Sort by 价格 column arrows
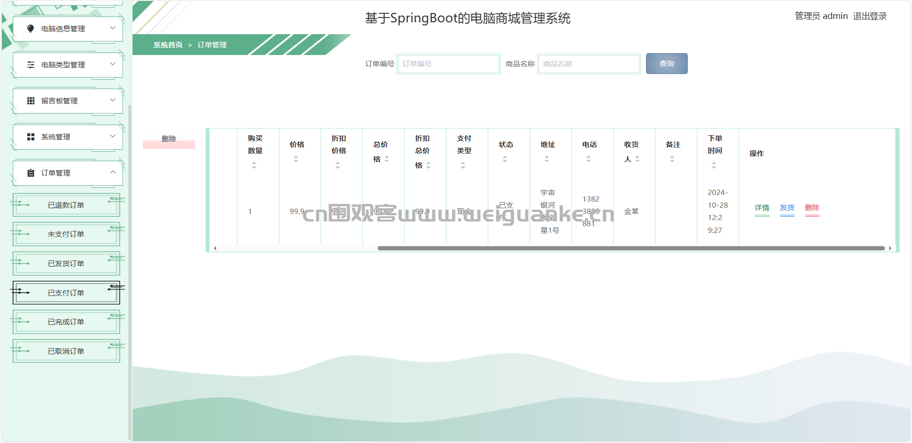912x443 pixels. [x=296, y=159]
